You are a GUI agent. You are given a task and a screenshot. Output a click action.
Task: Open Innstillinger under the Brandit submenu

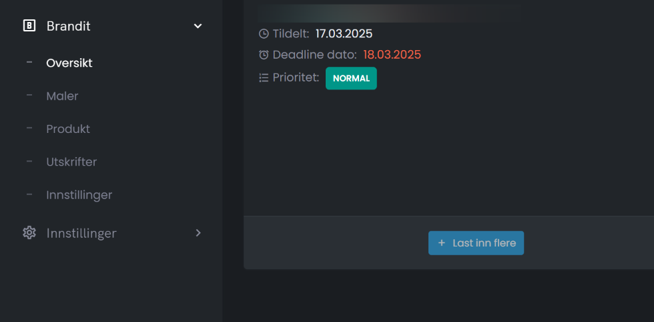pos(79,195)
